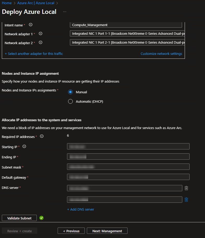Click the Deploy Azure Local page title

[29, 12]
